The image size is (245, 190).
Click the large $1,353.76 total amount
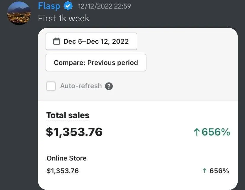click(x=74, y=132)
